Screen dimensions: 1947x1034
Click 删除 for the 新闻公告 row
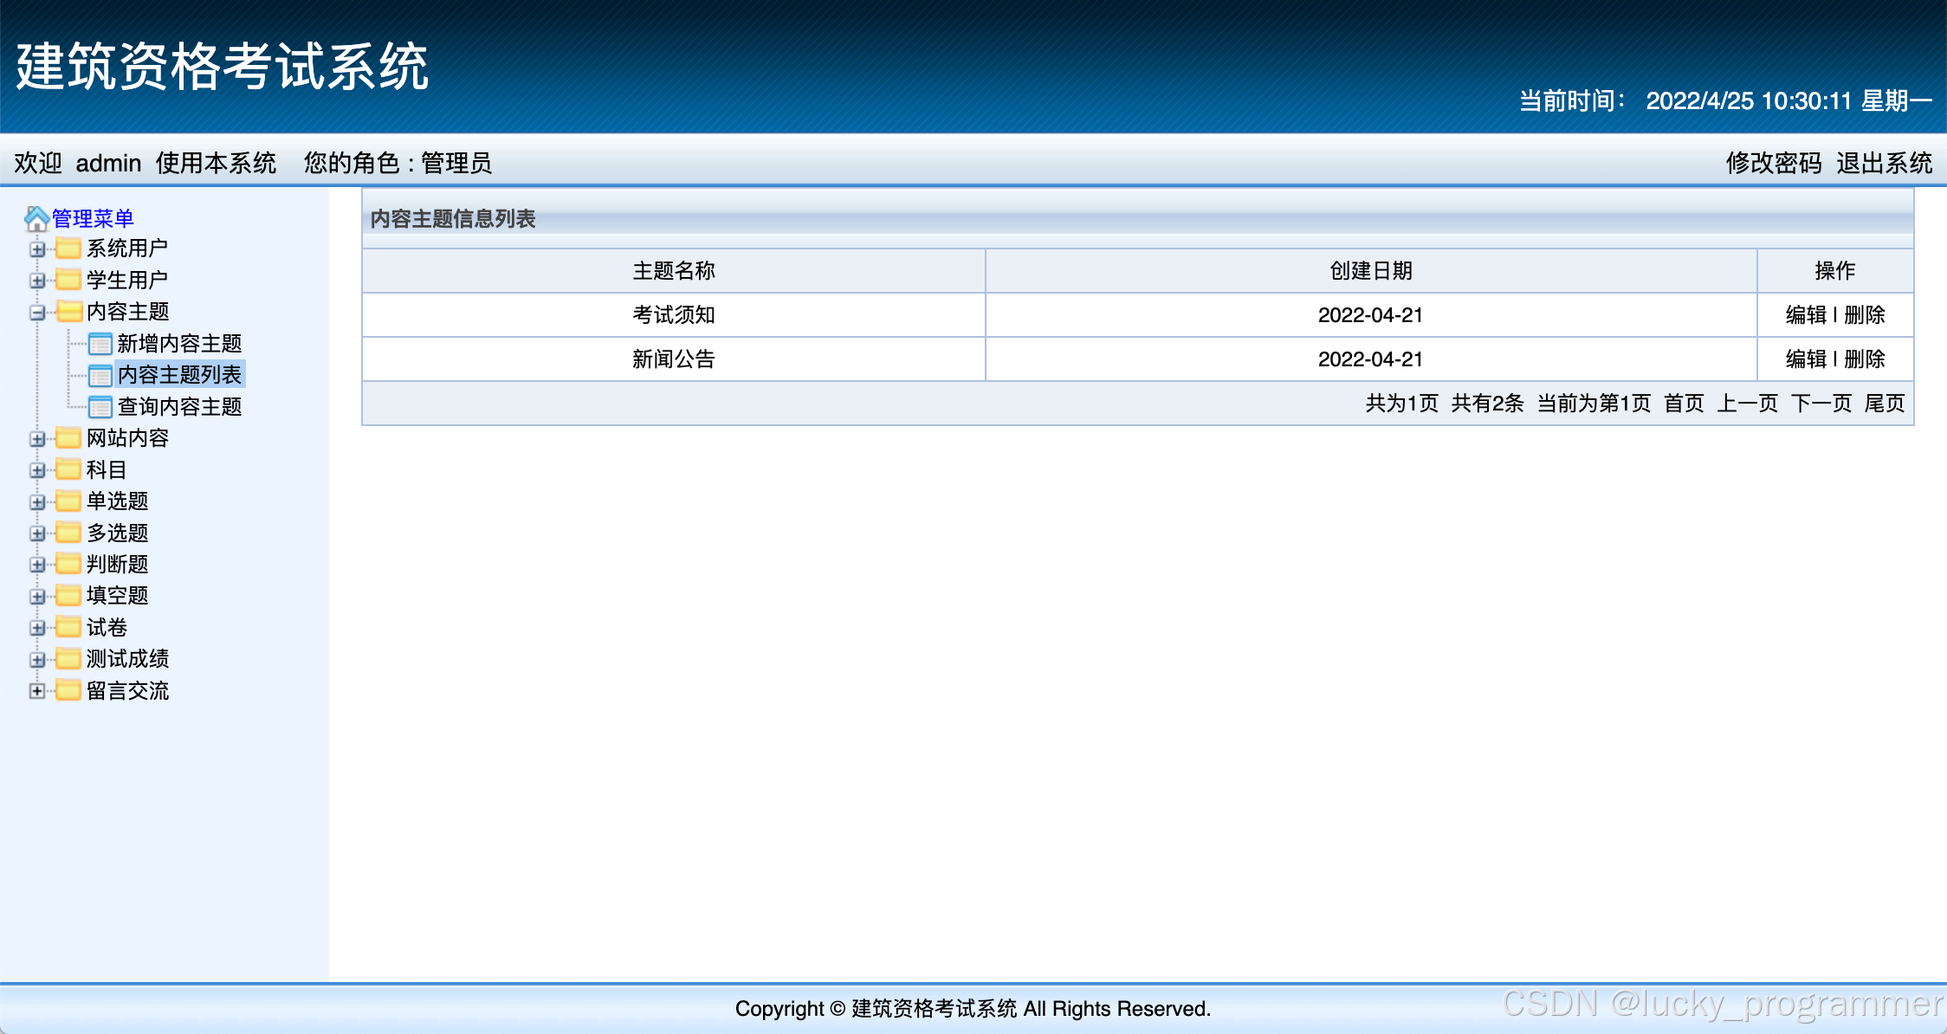coord(1865,359)
